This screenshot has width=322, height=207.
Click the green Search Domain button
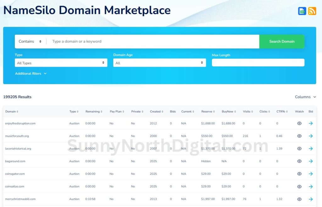tap(282, 41)
